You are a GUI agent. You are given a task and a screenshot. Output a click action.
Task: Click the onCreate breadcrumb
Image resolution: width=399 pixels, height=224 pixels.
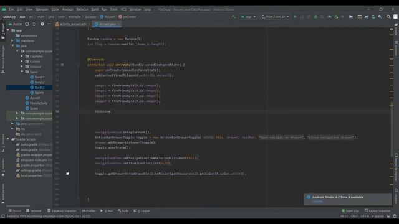point(127,17)
